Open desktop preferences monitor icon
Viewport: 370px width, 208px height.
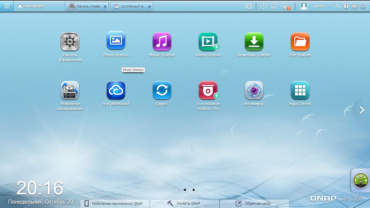point(363,6)
